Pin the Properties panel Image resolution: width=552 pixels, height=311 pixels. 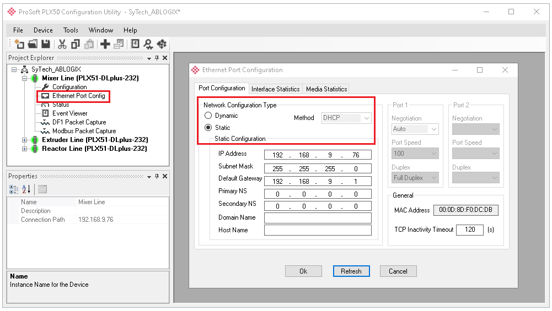(157, 176)
